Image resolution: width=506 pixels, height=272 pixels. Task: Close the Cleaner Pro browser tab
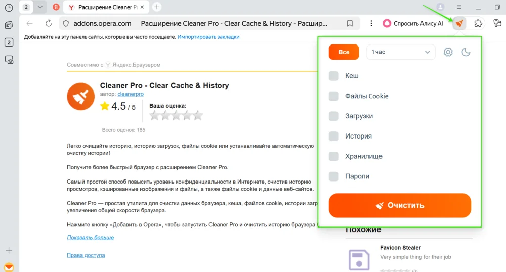pyautogui.click(x=142, y=7)
